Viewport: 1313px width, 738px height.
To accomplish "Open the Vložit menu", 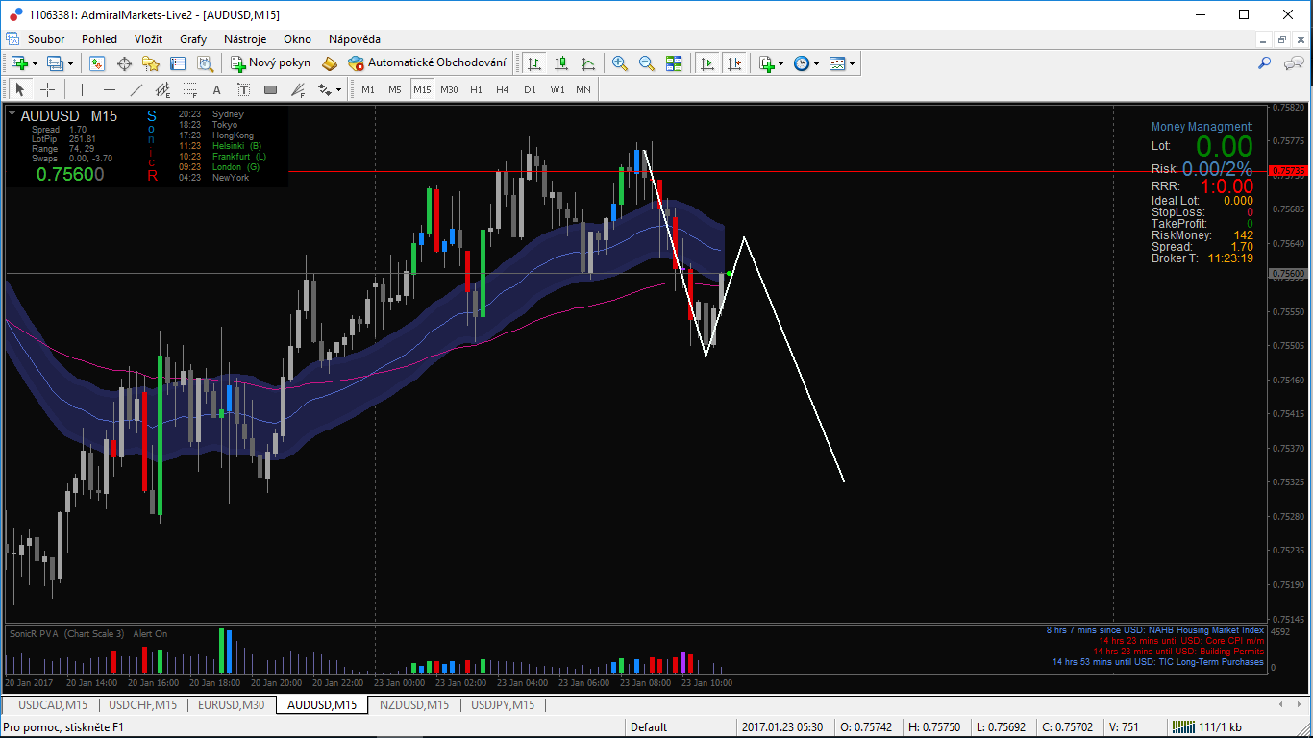I will coord(148,39).
